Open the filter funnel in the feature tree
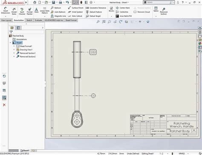The height and width of the screenshot is (155, 202). (11, 32)
